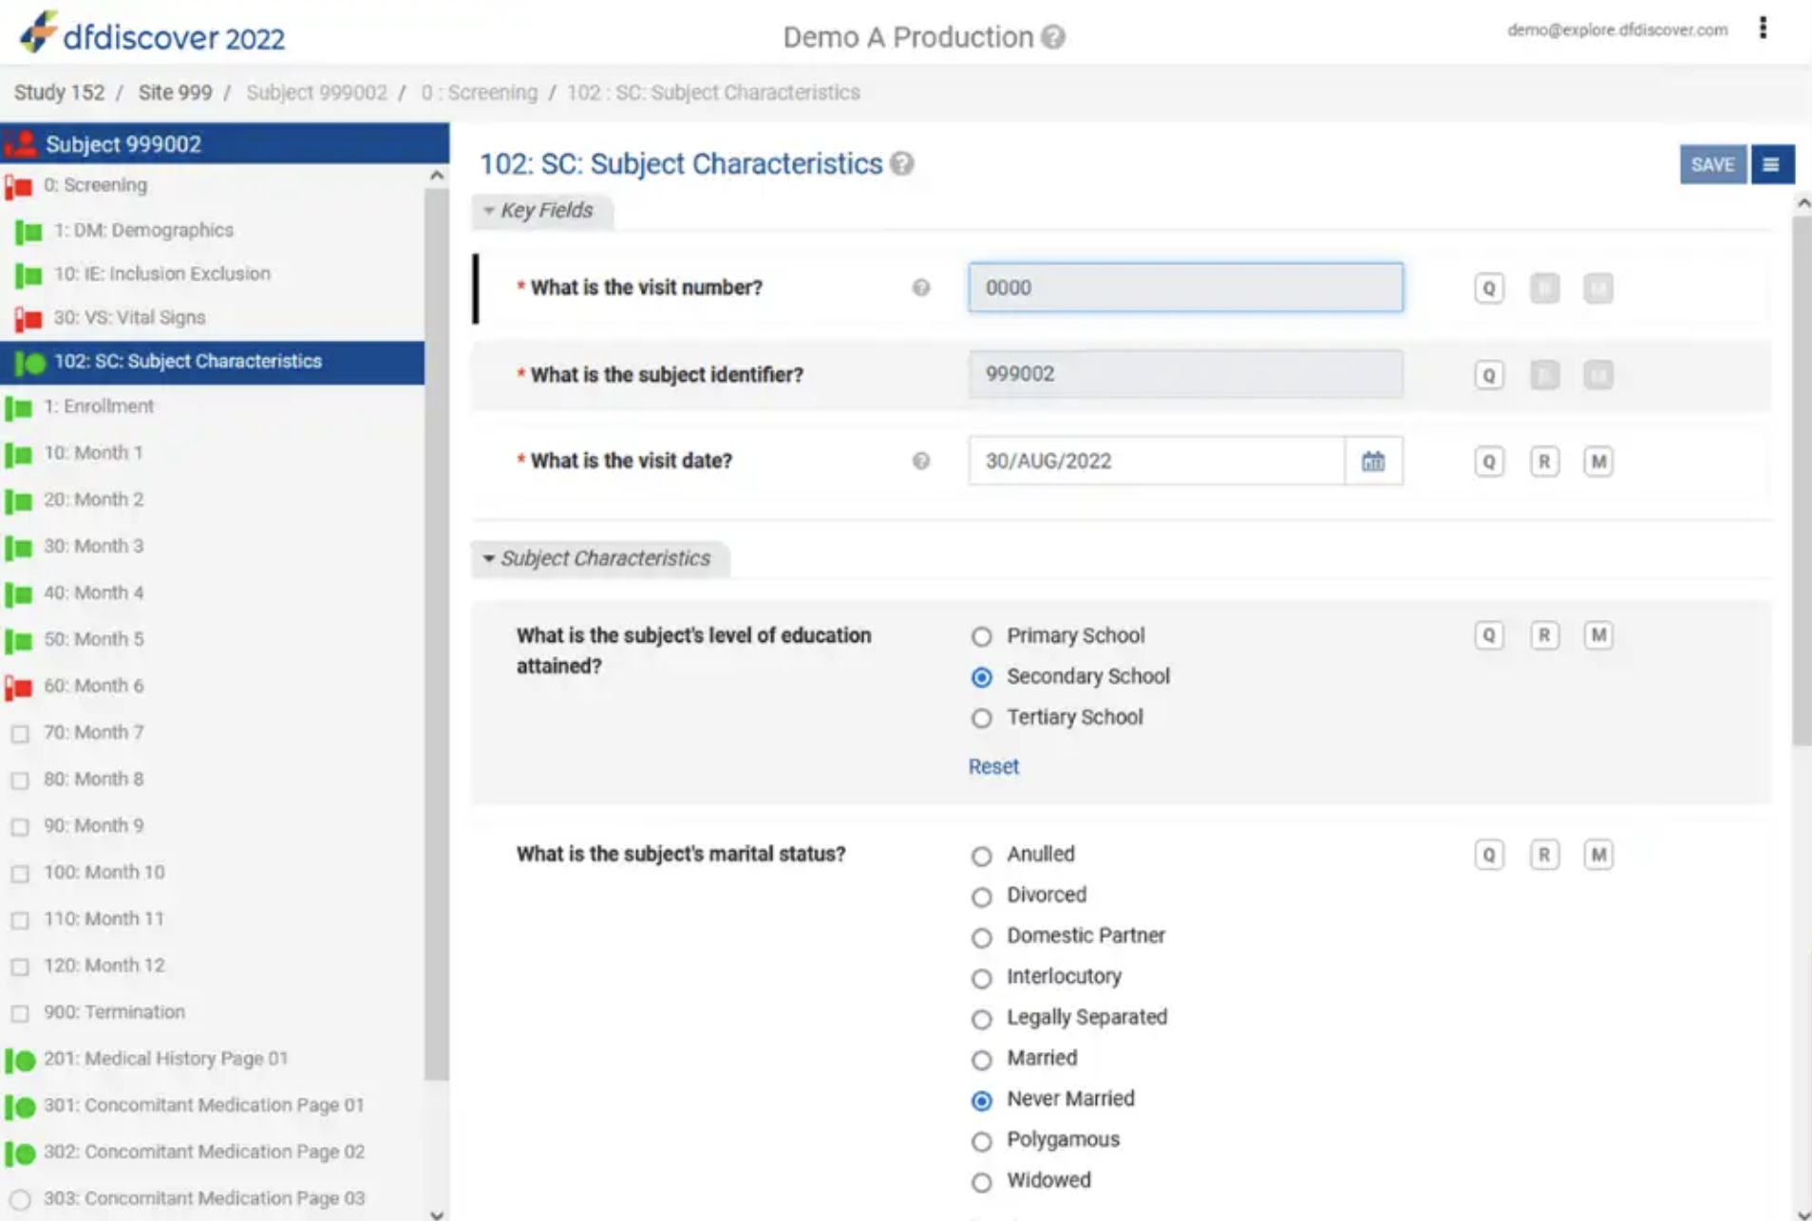Click the Q query icon for visit number
Screen dimensions: 1812x1221
click(1488, 288)
